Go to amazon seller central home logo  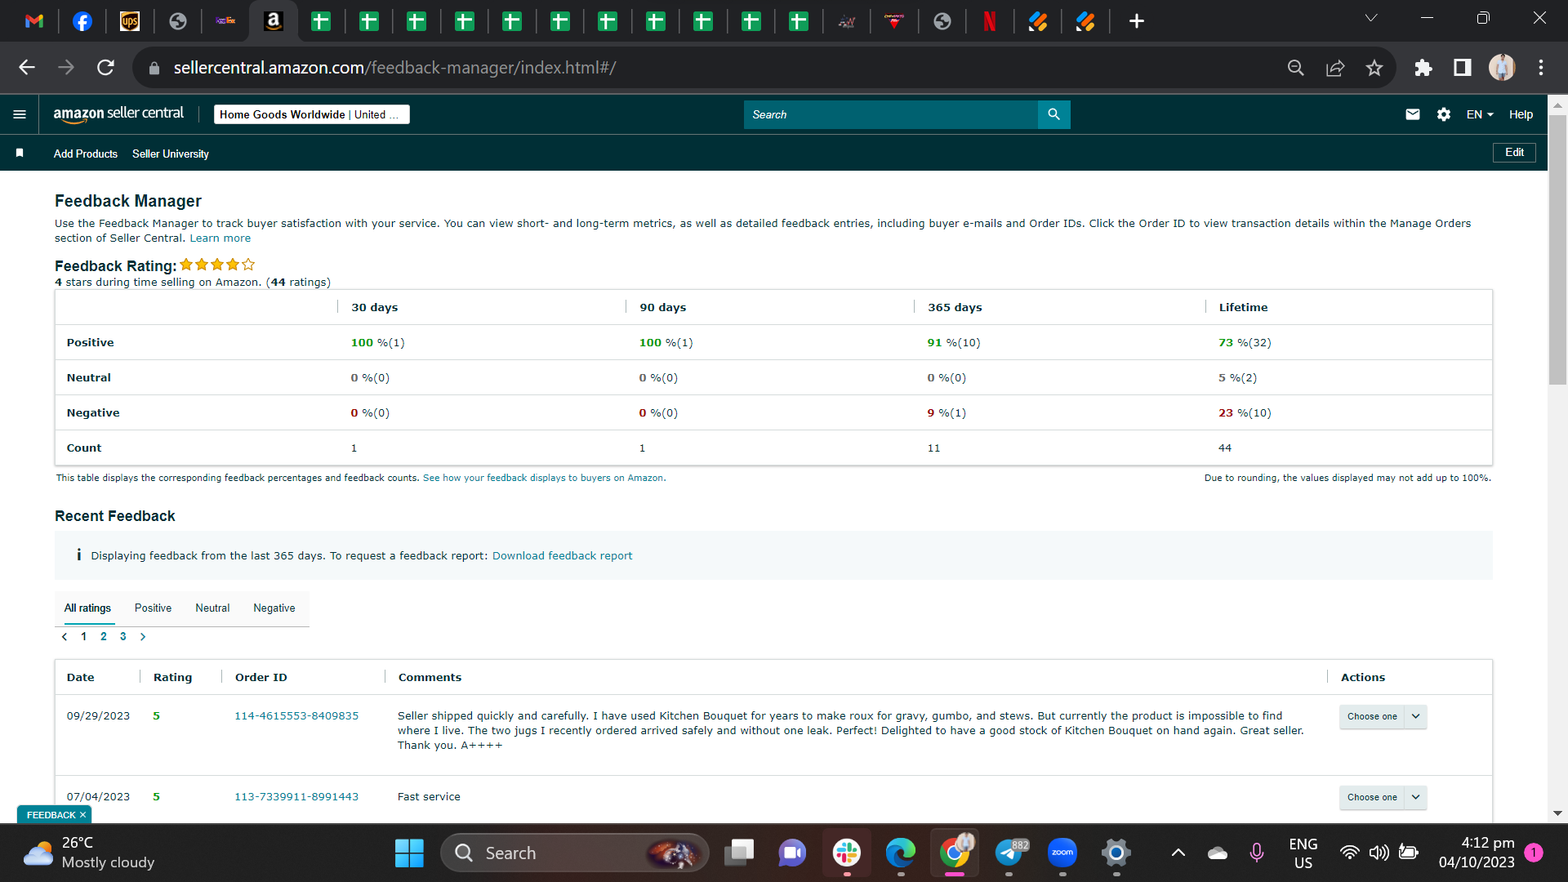(118, 114)
